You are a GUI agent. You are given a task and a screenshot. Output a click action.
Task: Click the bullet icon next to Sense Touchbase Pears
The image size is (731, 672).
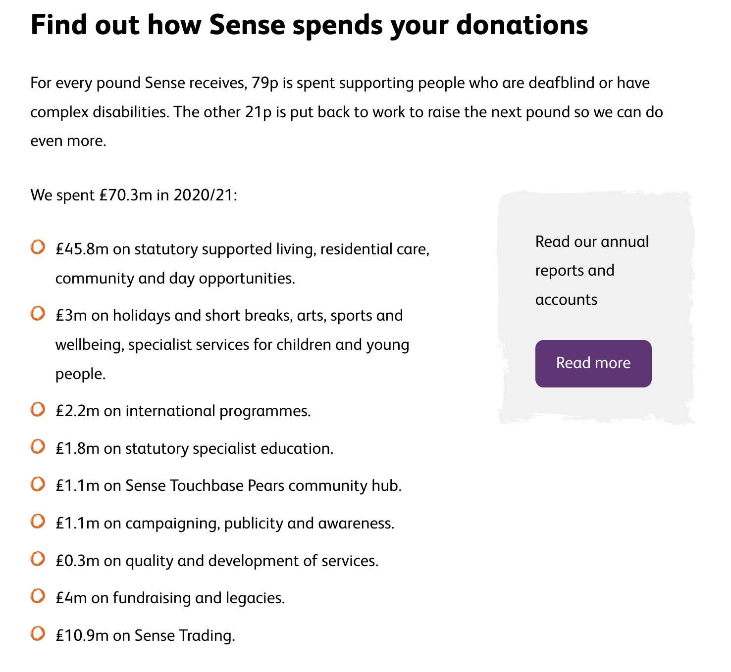39,485
